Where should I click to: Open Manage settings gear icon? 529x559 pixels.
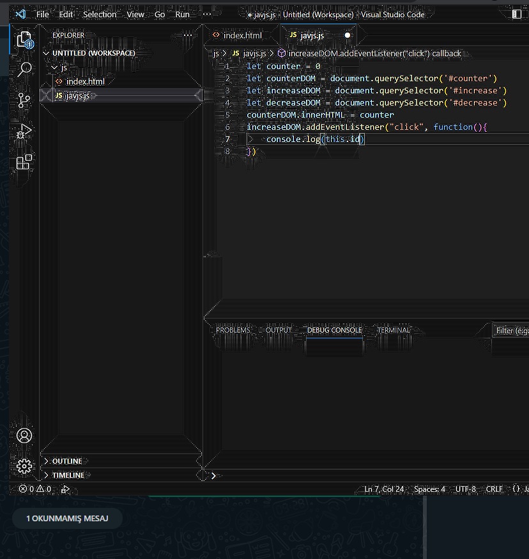pos(24,466)
